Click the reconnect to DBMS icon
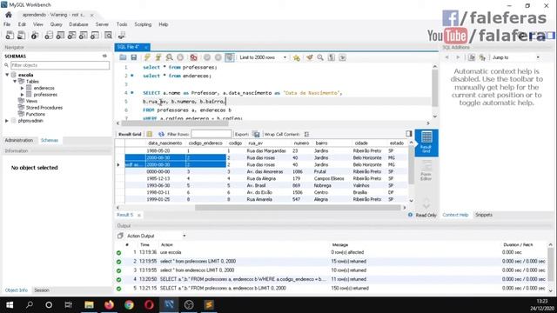 [122, 35]
